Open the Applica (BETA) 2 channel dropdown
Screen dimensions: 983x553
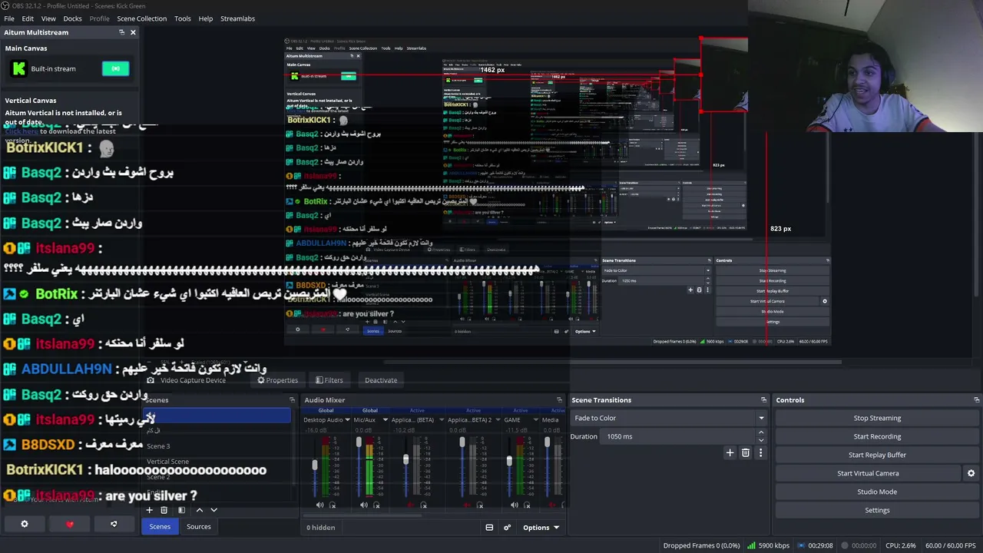click(496, 420)
